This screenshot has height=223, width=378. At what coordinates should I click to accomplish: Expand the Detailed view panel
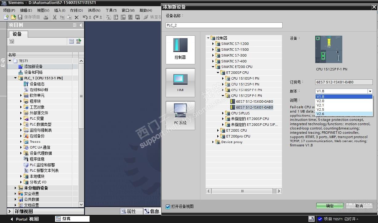pyautogui.click(x=10, y=211)
